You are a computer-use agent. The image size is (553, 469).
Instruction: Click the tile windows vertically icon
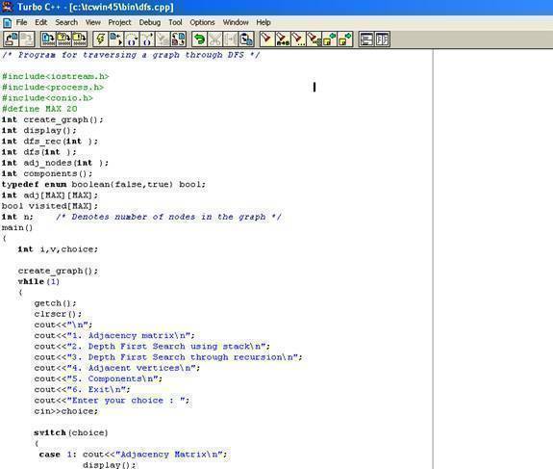tap(382, 39)
